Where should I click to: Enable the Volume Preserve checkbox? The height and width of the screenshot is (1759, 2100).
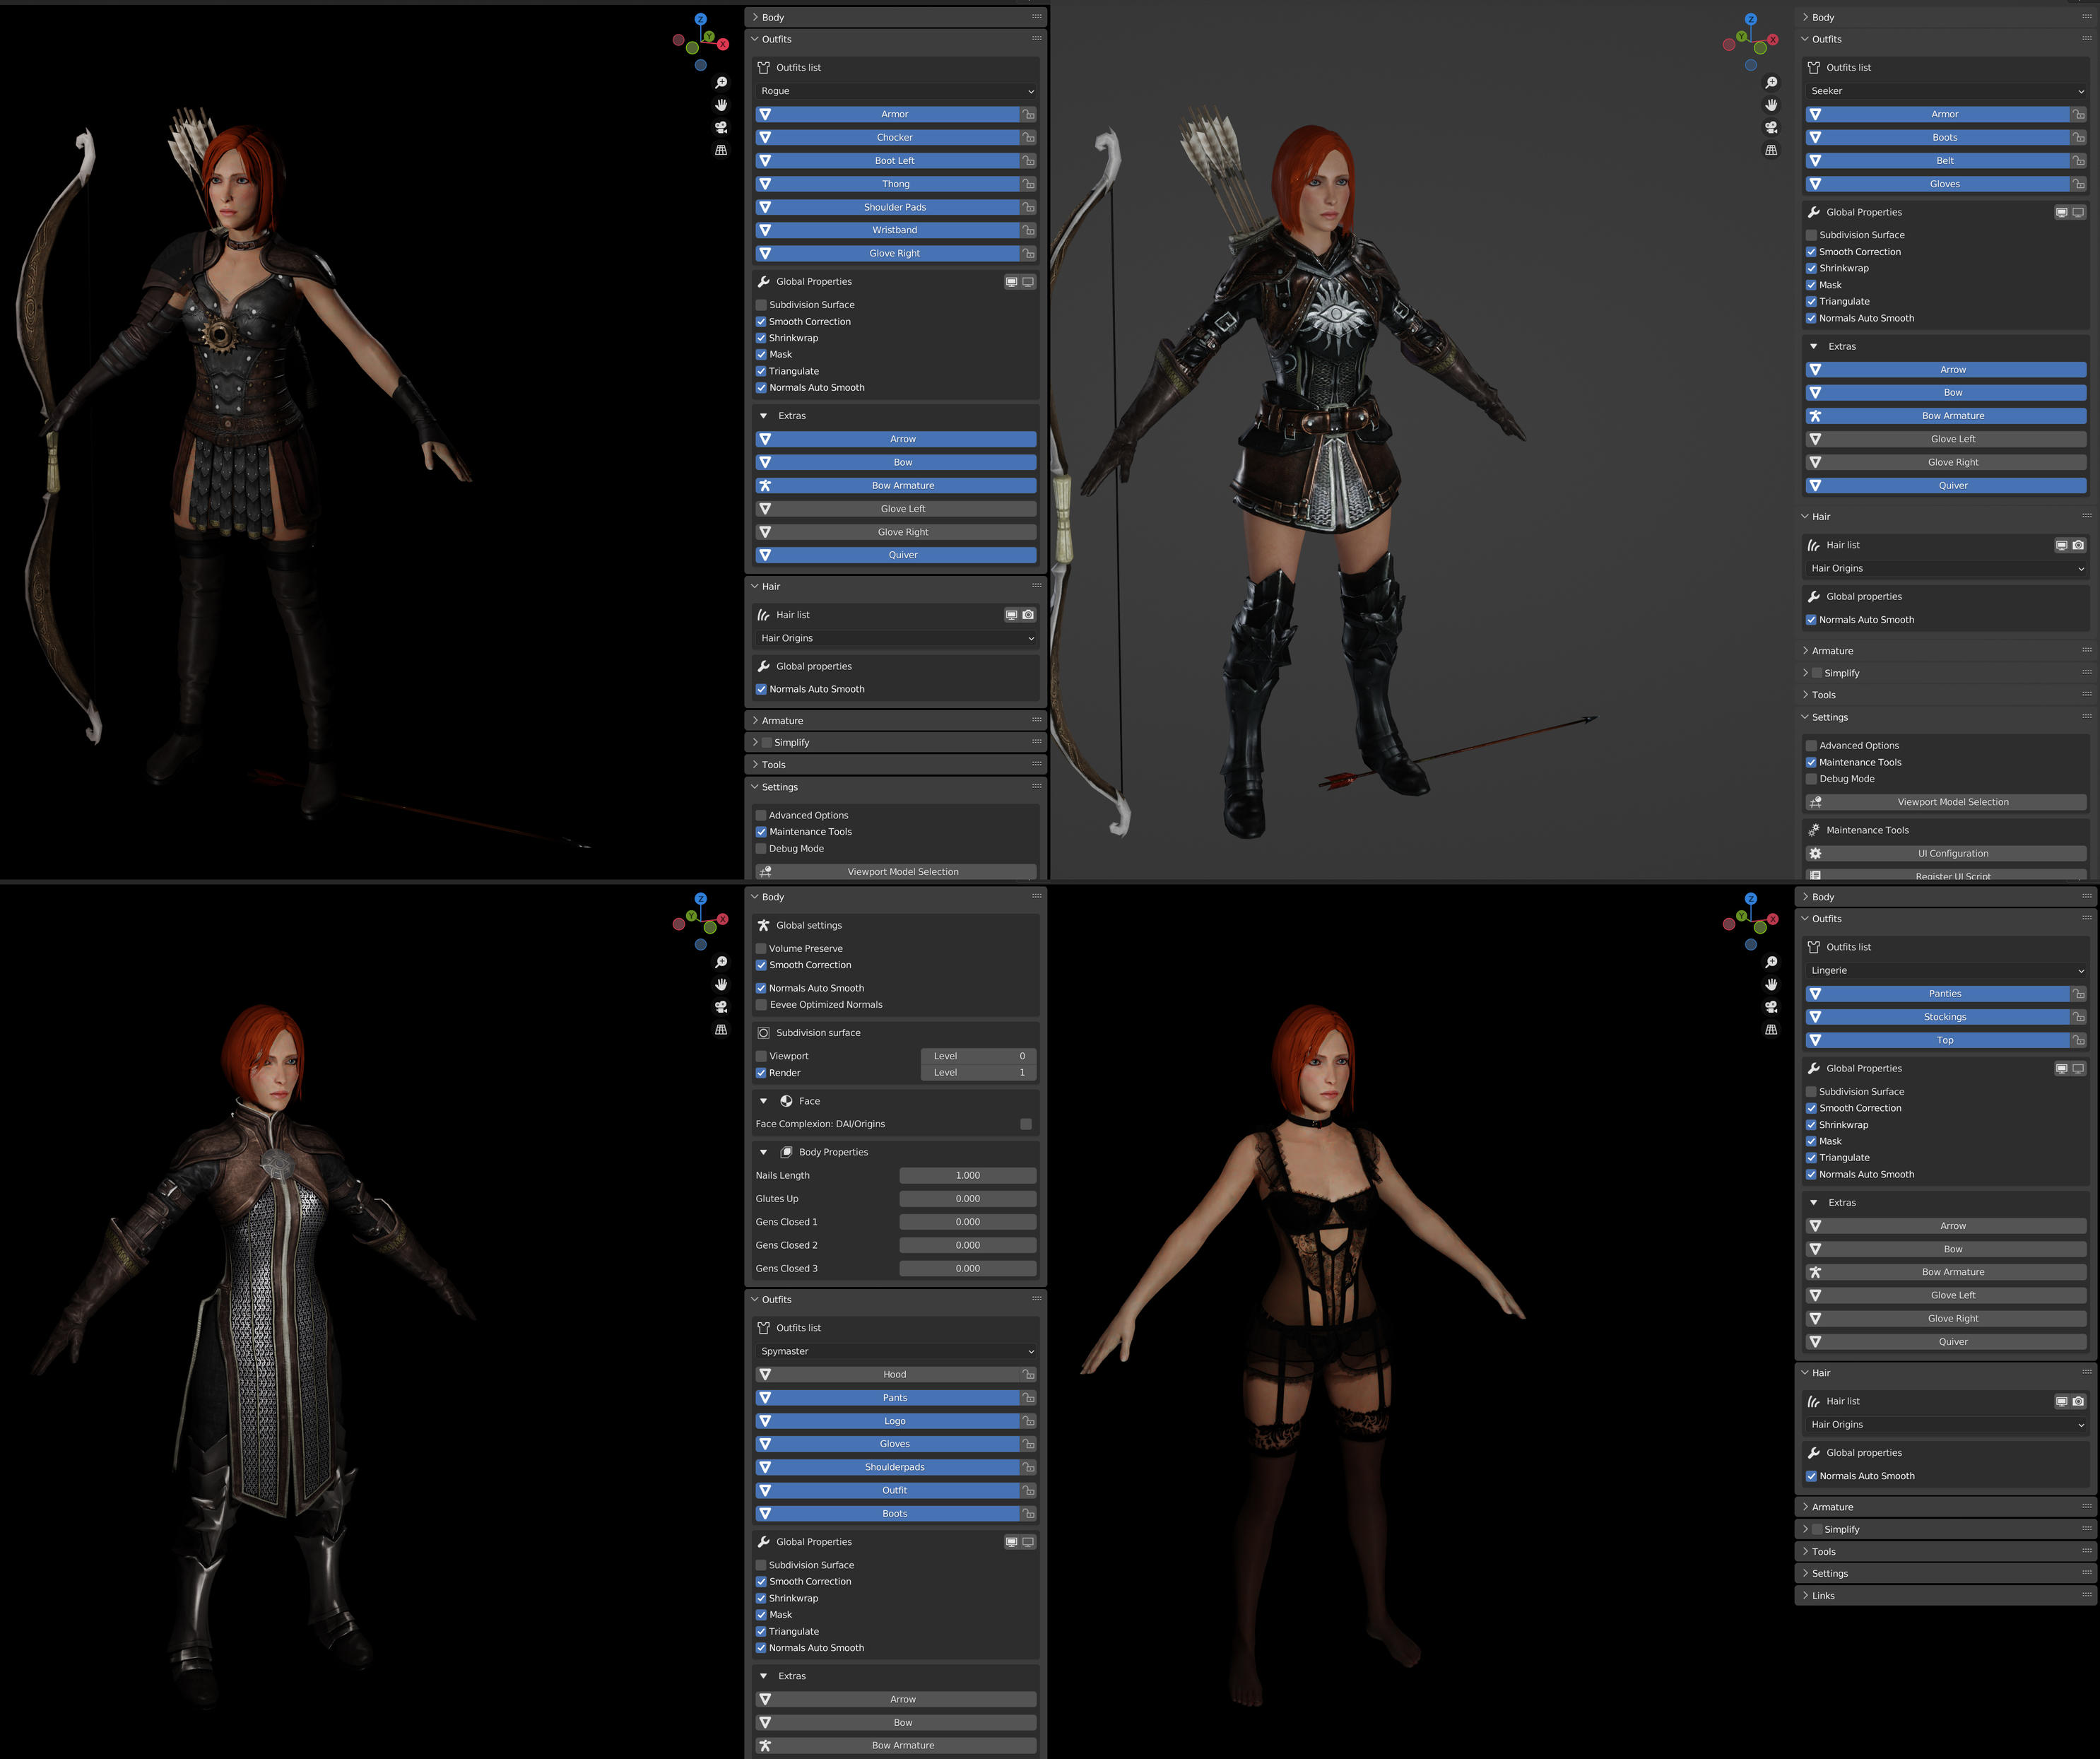[761, 949]
